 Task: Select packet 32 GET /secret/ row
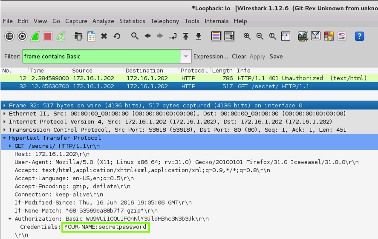click(x=189, y=86)
